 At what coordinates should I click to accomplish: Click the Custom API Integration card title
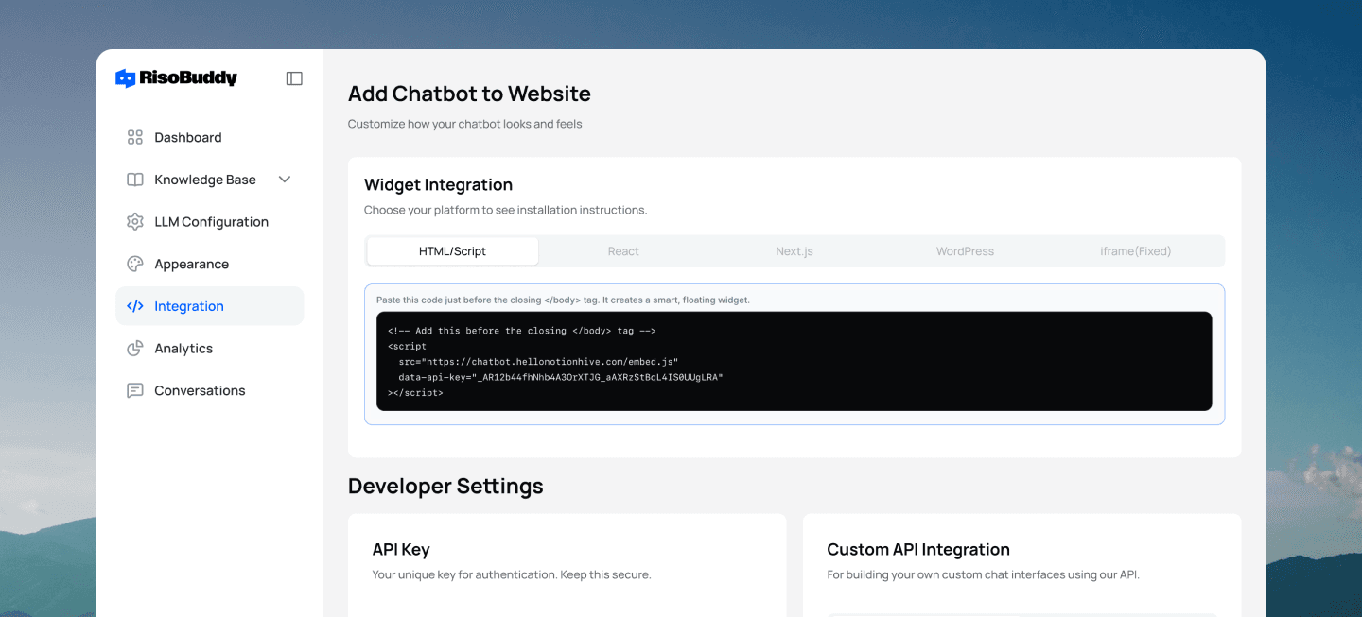[x=918, y=549]
